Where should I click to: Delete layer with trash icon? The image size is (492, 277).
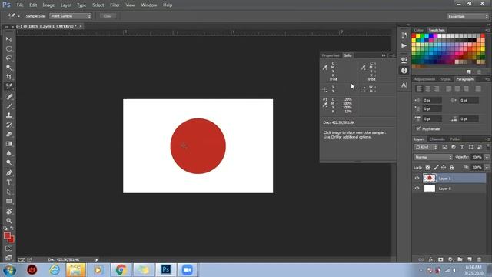[479, 259]
